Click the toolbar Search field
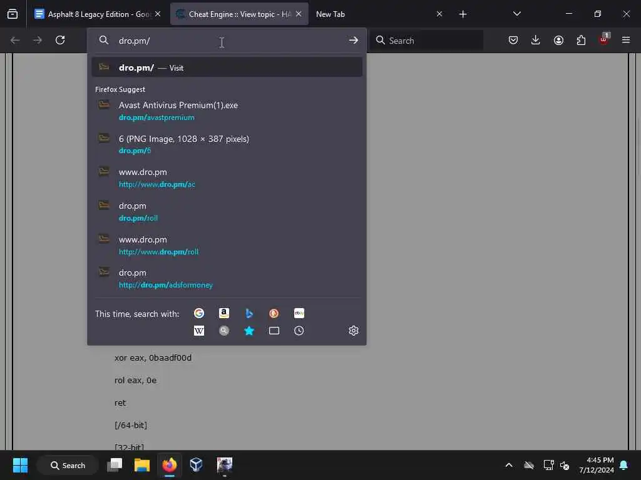Viewport: 641px width, 480px height. (427, 41)
